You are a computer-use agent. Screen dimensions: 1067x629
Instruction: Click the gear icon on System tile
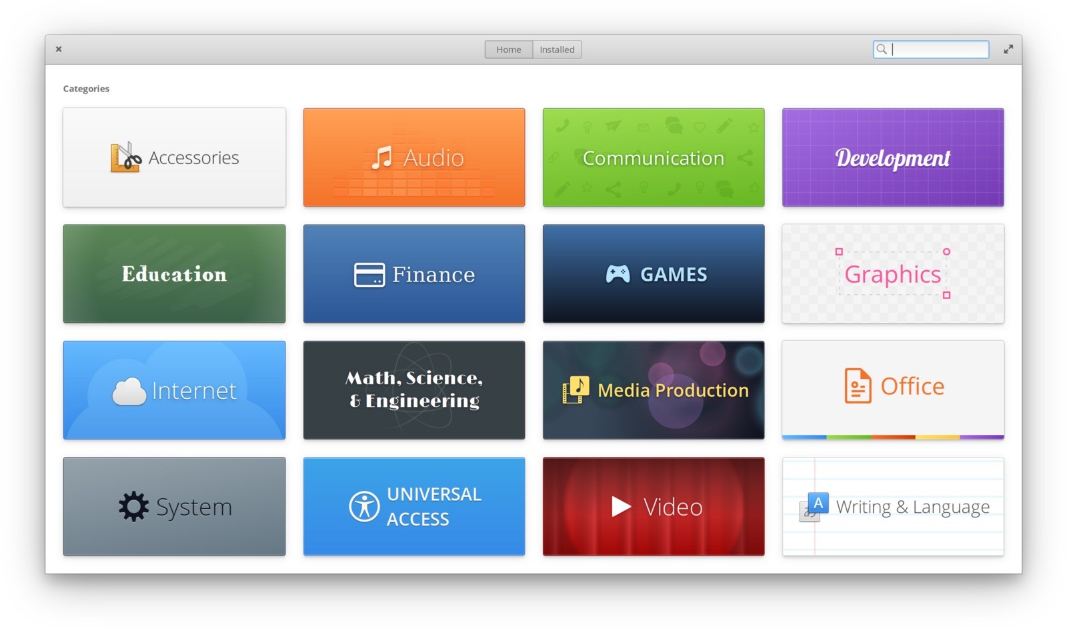coord(133,507)
